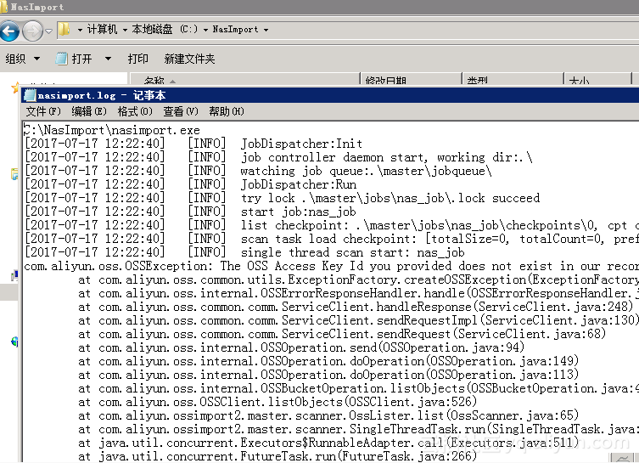The image size is (639, 463).
Task: Click the 打开 toolbar button
Action: pos(74,59)
